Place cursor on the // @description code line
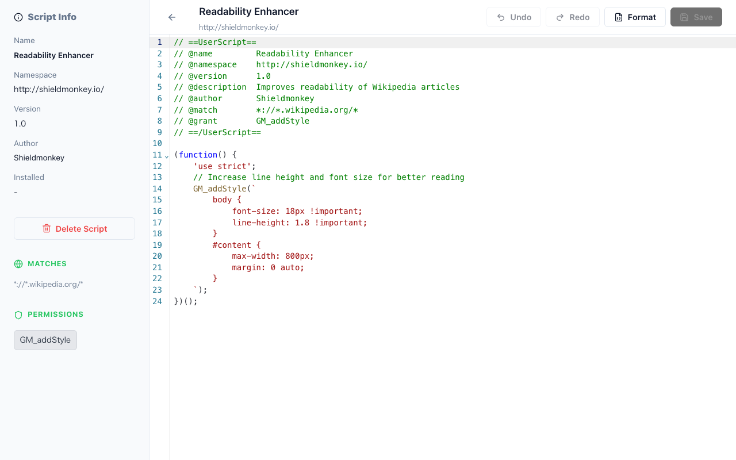This screenshot has height=460, width=736. tap(317, 87)
